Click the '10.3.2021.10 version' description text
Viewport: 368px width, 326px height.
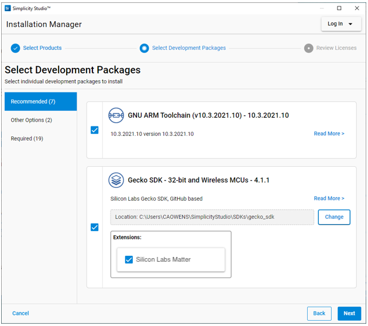tap(152, 134)
